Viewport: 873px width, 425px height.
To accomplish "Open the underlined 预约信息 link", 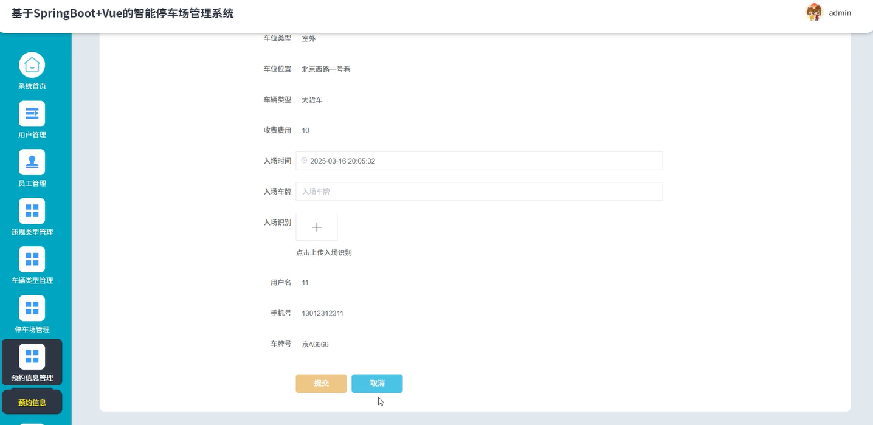I will point(32,402).
